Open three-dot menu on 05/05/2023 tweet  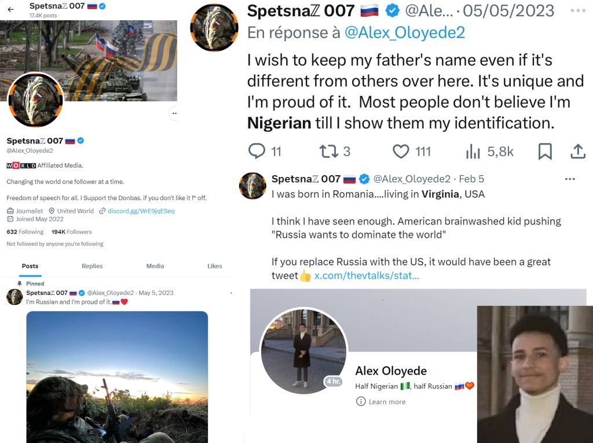click(x=578, y=10)
